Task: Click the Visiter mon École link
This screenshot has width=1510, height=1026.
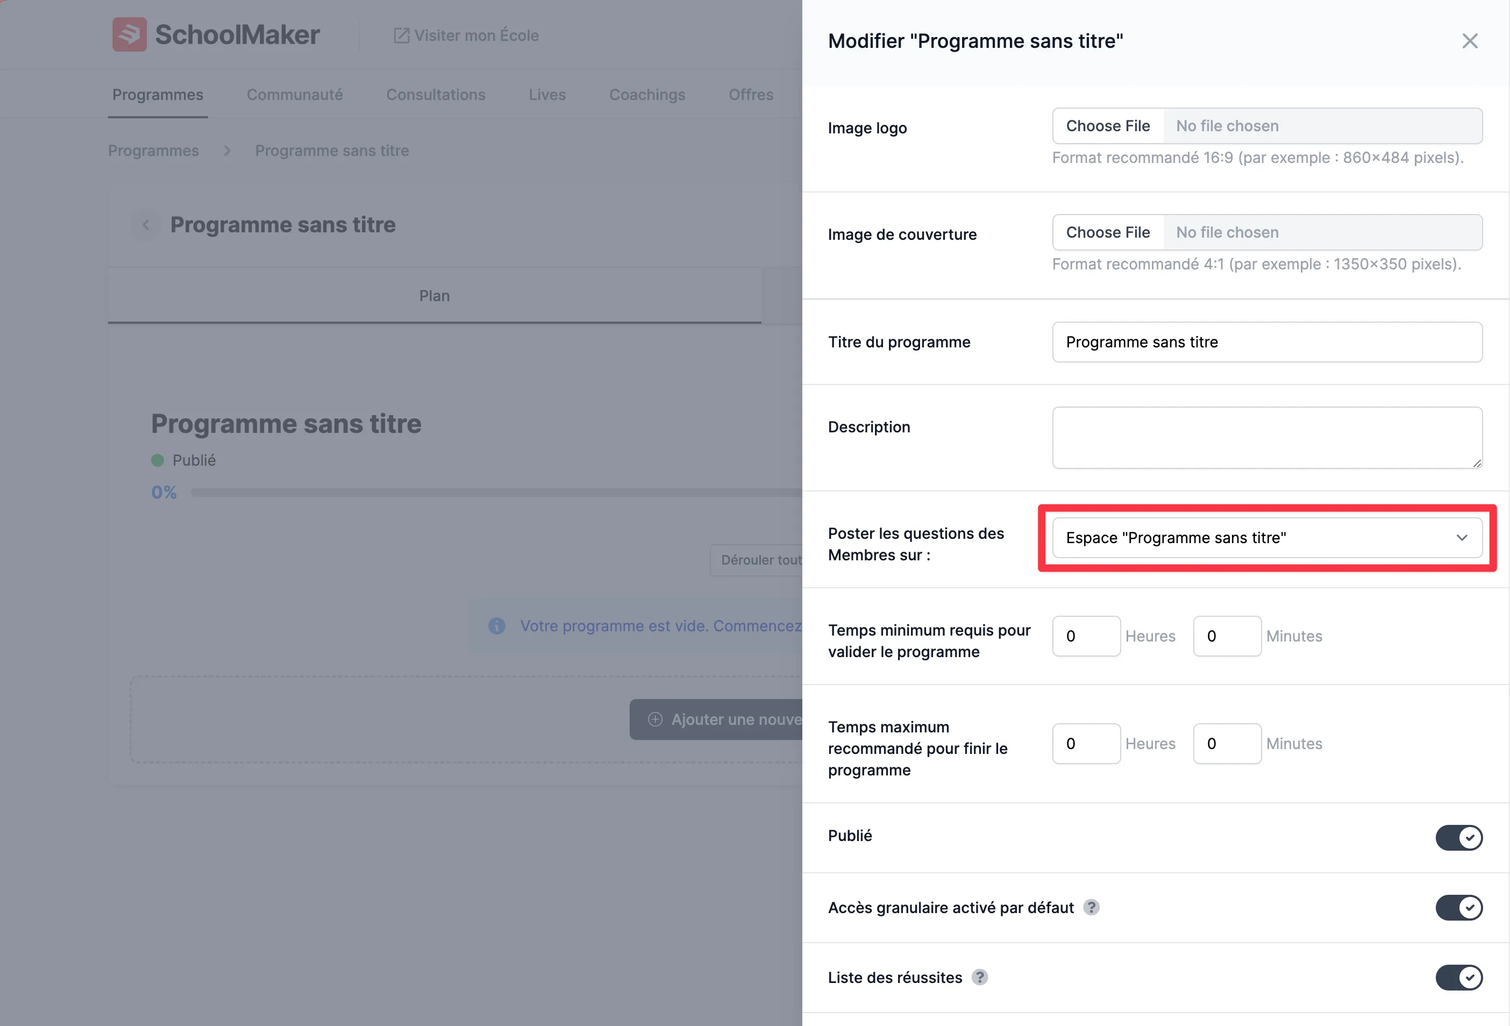Action: [x=467, y=35]
